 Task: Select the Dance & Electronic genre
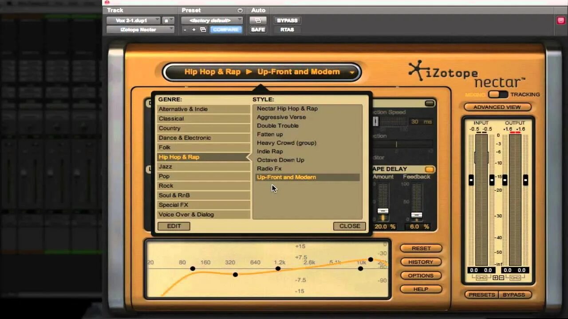tap(204, 138)
